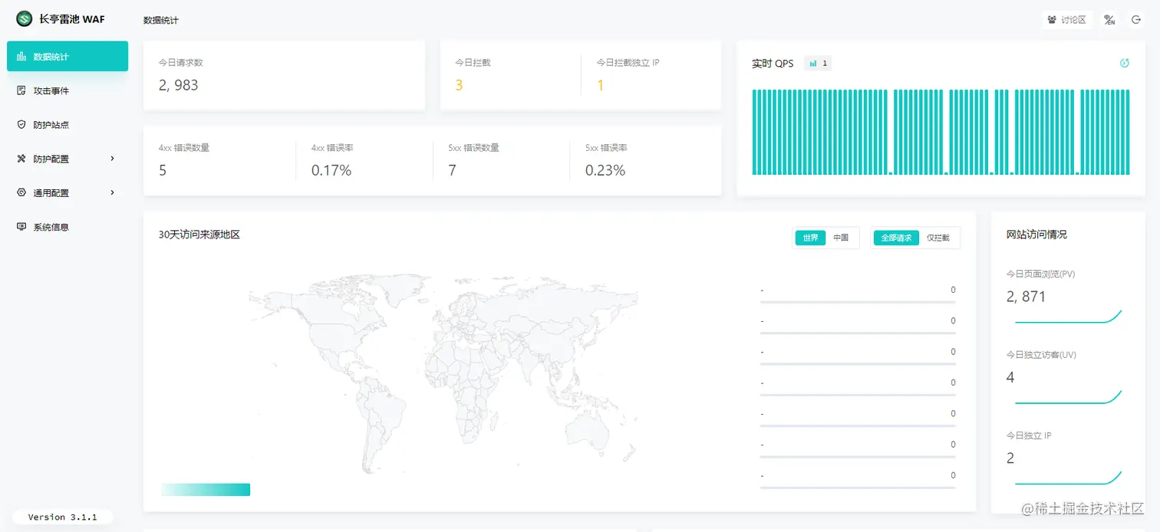
Task: Click the 数据统计 page title at top
Action: 161,20
